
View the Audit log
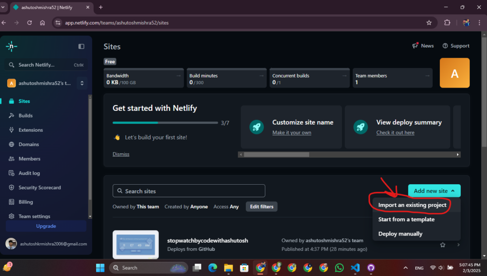pyautogui.click(x=29, y=173)
